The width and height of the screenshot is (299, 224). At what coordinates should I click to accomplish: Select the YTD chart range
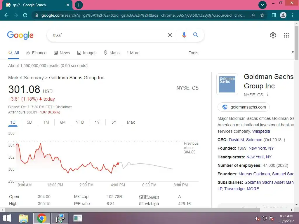[80, 122]
